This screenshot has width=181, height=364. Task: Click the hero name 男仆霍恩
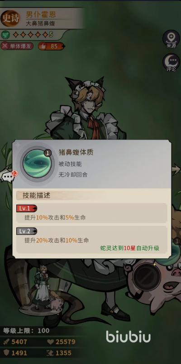[x=41, y=14]
